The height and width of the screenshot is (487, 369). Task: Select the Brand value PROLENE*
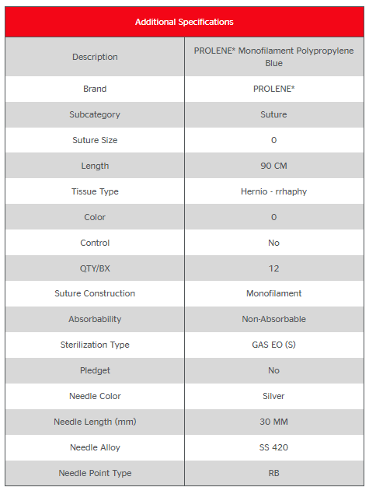point(273,89)
